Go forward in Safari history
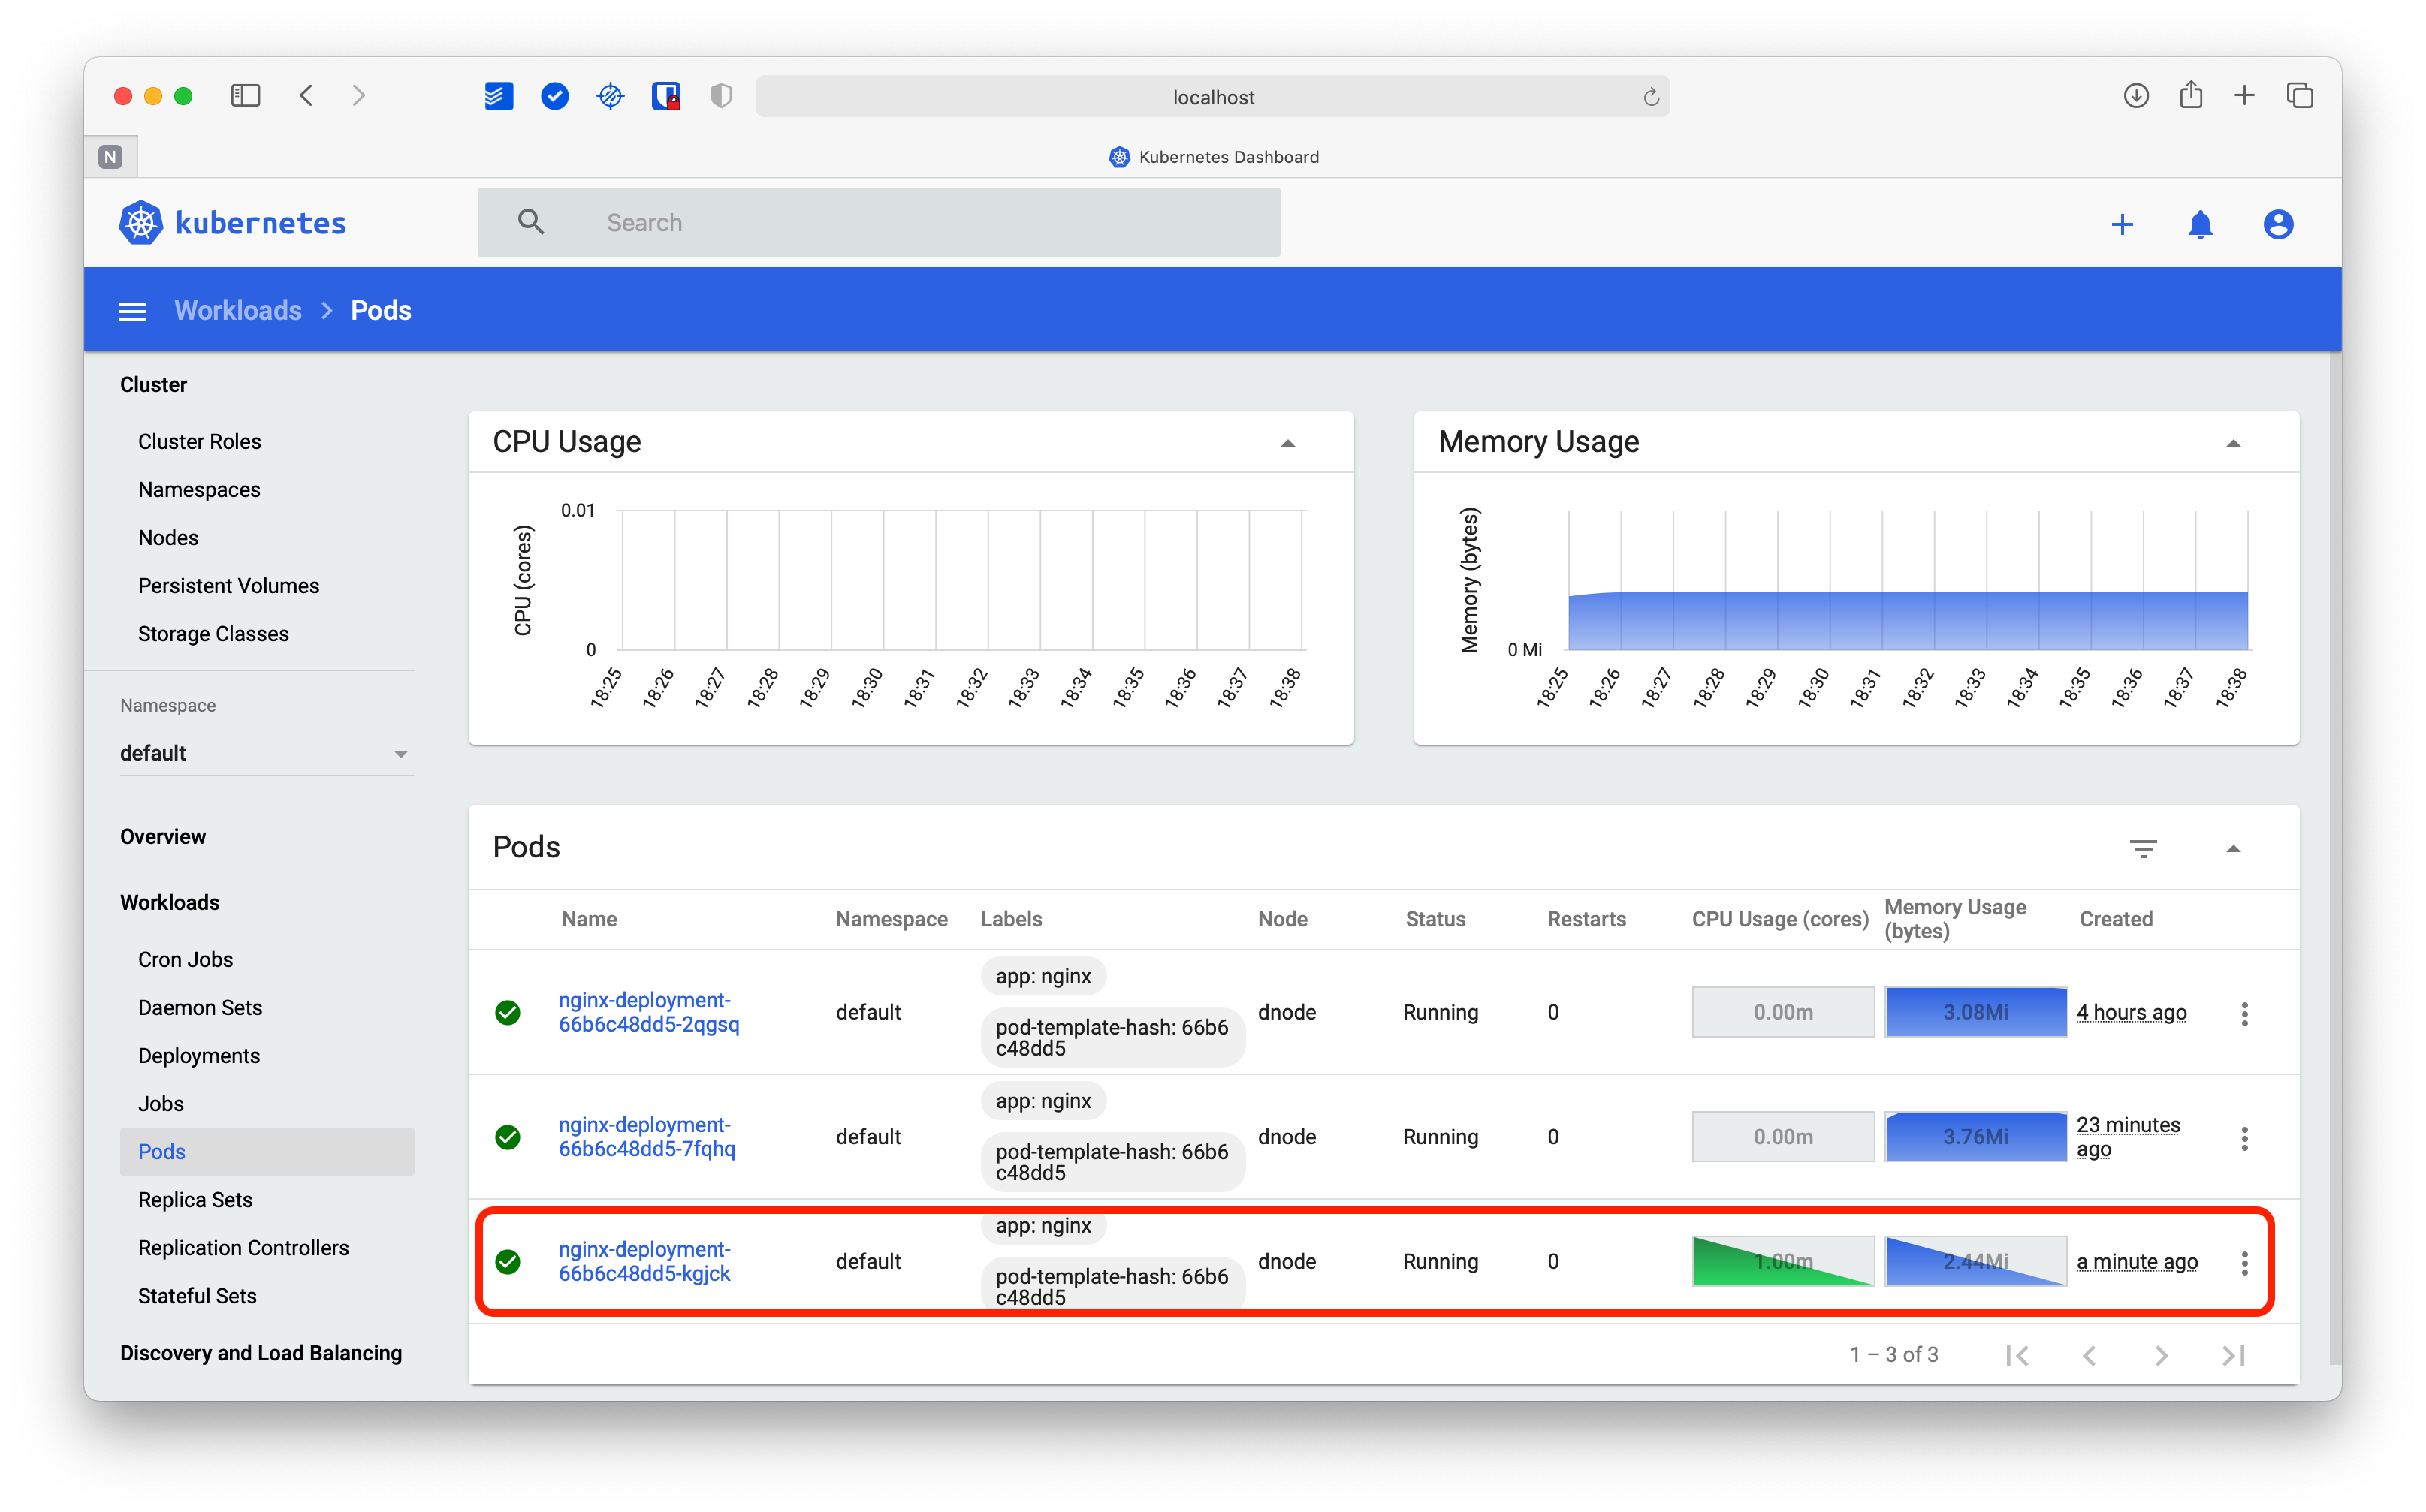Image resolution: width=2426 pixels, height=1512 pixels. click(358, 96)
